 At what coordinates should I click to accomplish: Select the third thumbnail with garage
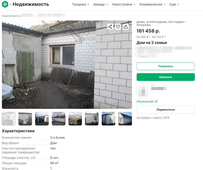click(42, 119)
